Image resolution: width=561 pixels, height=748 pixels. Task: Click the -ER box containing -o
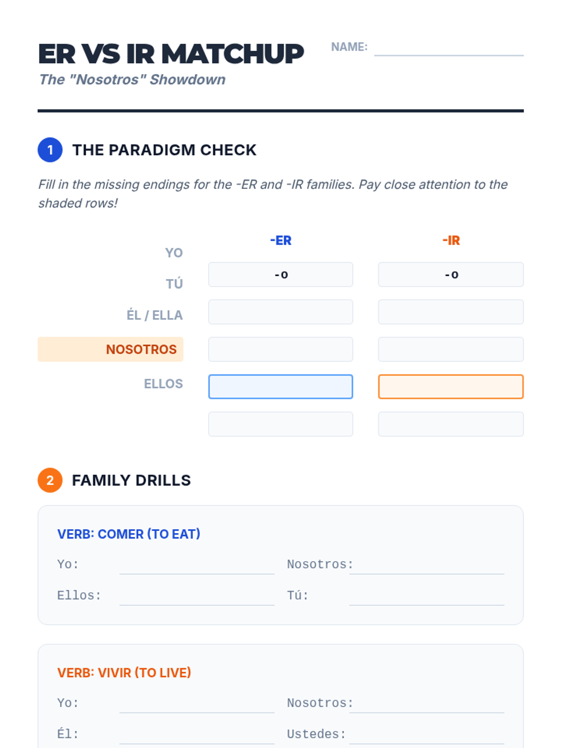280,274
